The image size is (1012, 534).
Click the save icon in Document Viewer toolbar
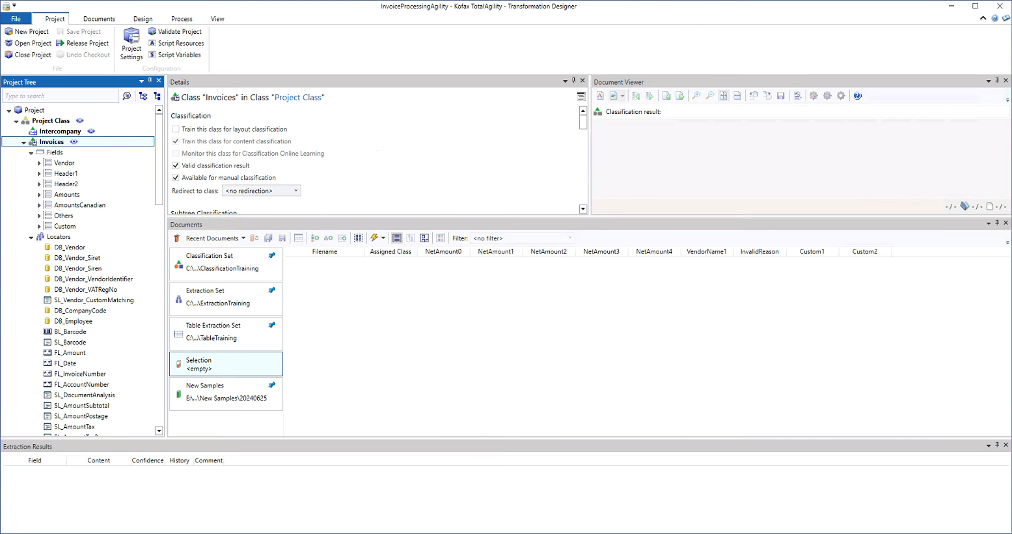[781, 96]
